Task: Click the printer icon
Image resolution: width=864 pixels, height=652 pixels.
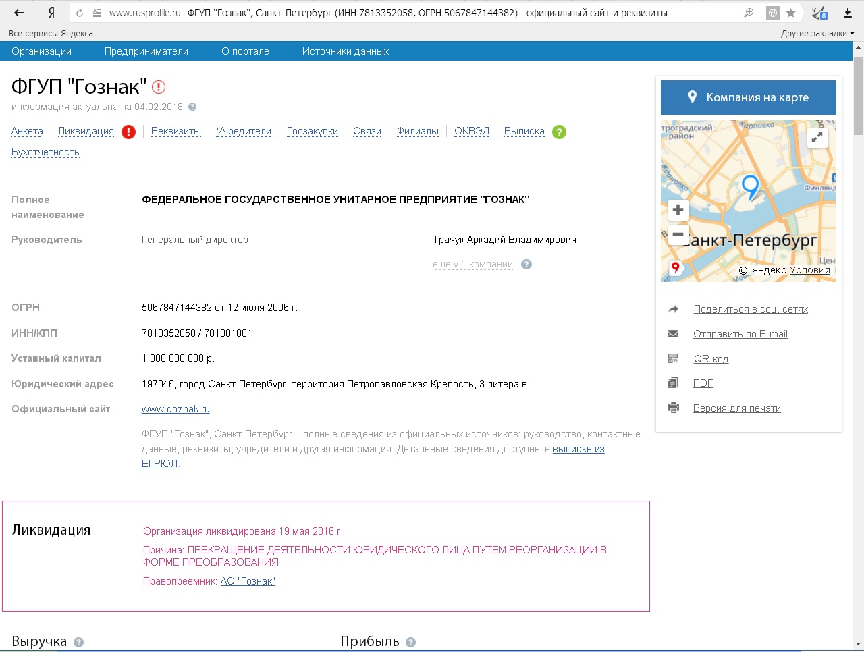Action: pos(673,408)
